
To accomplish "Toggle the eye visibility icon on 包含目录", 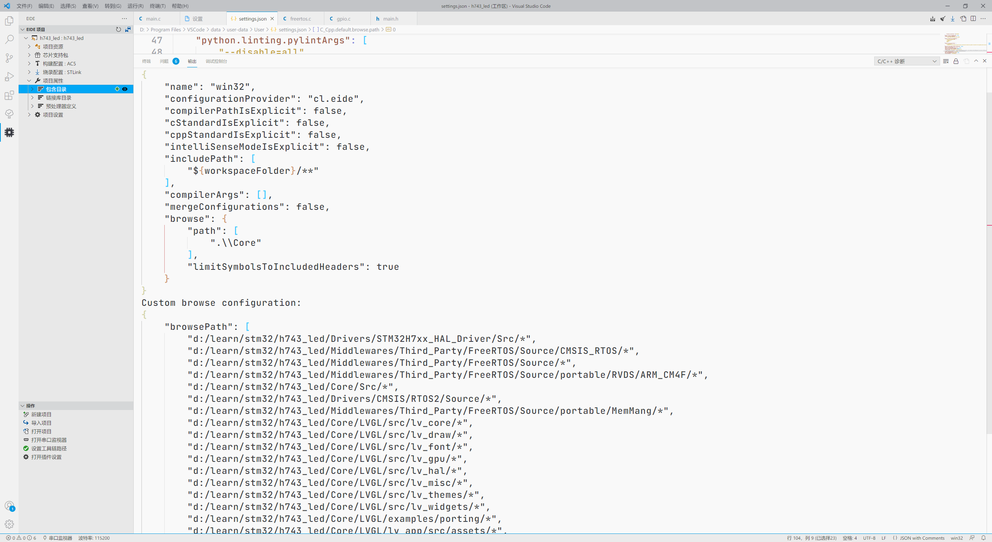I will (x=125, y=89).
